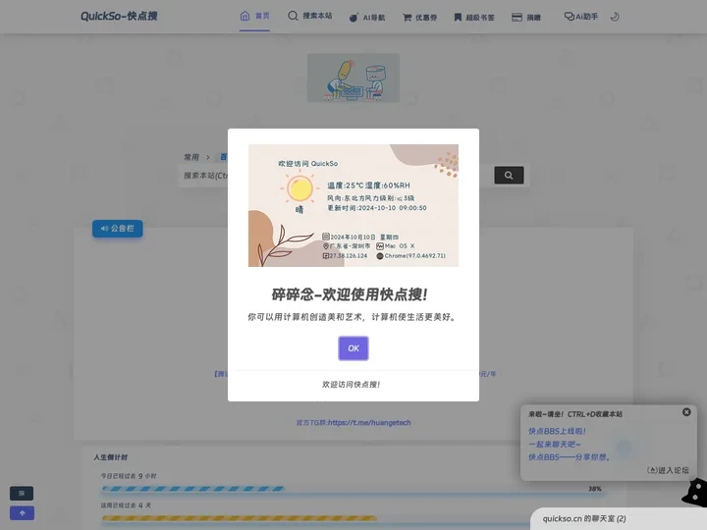Open the 捐赠 donate menu item
707x530 pixels.
pos(526,18)
